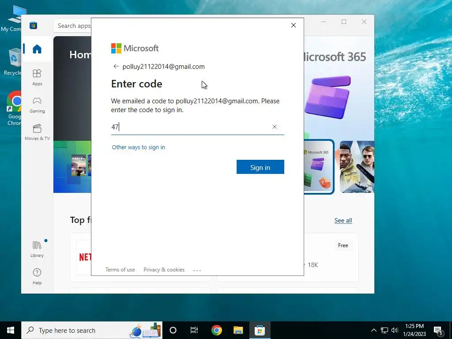Select the movie carousel thumbnail with pilots
This screenshot has height=339, width=452.
[x=357, y=166]
